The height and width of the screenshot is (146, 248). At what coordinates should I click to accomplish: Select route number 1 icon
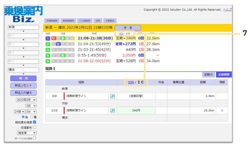tap(48, 38)
